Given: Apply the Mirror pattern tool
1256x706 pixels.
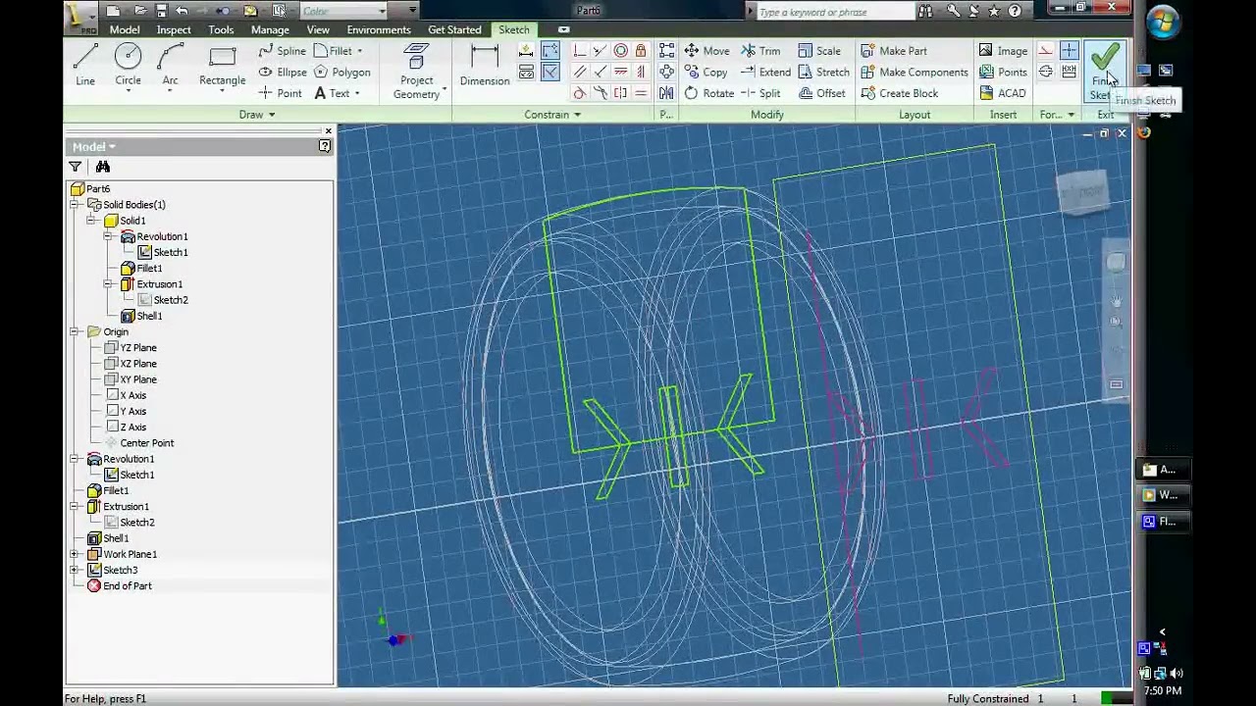Looking at the screenshot, I should pos(666,93).
